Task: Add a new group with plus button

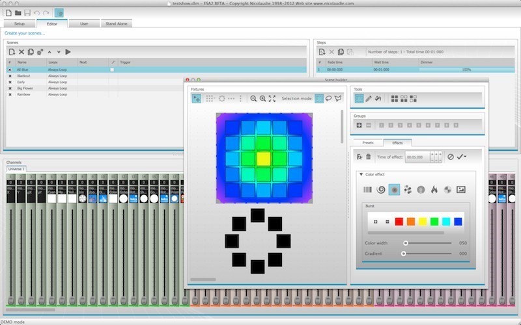Action: coord(359,125)
